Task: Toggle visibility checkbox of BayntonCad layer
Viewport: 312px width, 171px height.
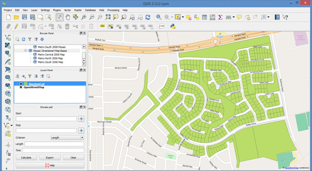Action: pos(21,84)
